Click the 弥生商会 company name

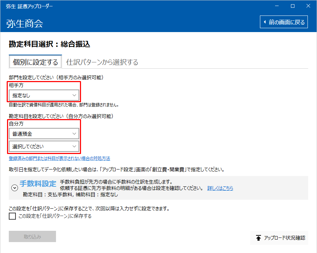[25, 24]
